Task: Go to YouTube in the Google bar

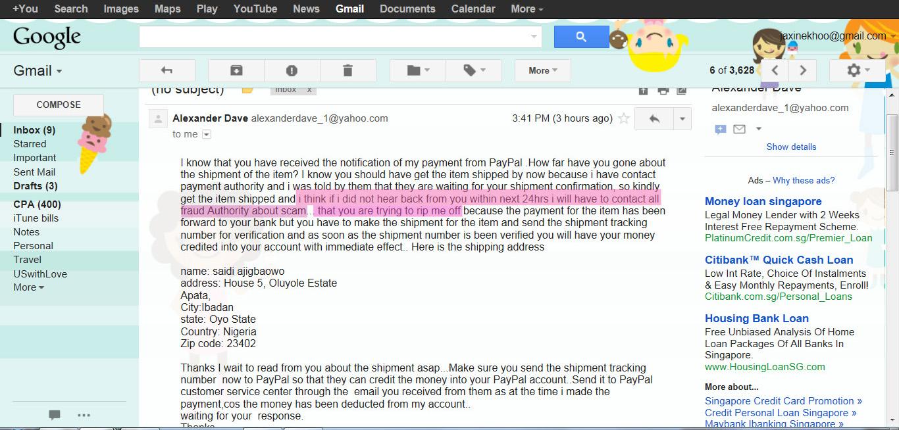Action: [x=255, y=9]
